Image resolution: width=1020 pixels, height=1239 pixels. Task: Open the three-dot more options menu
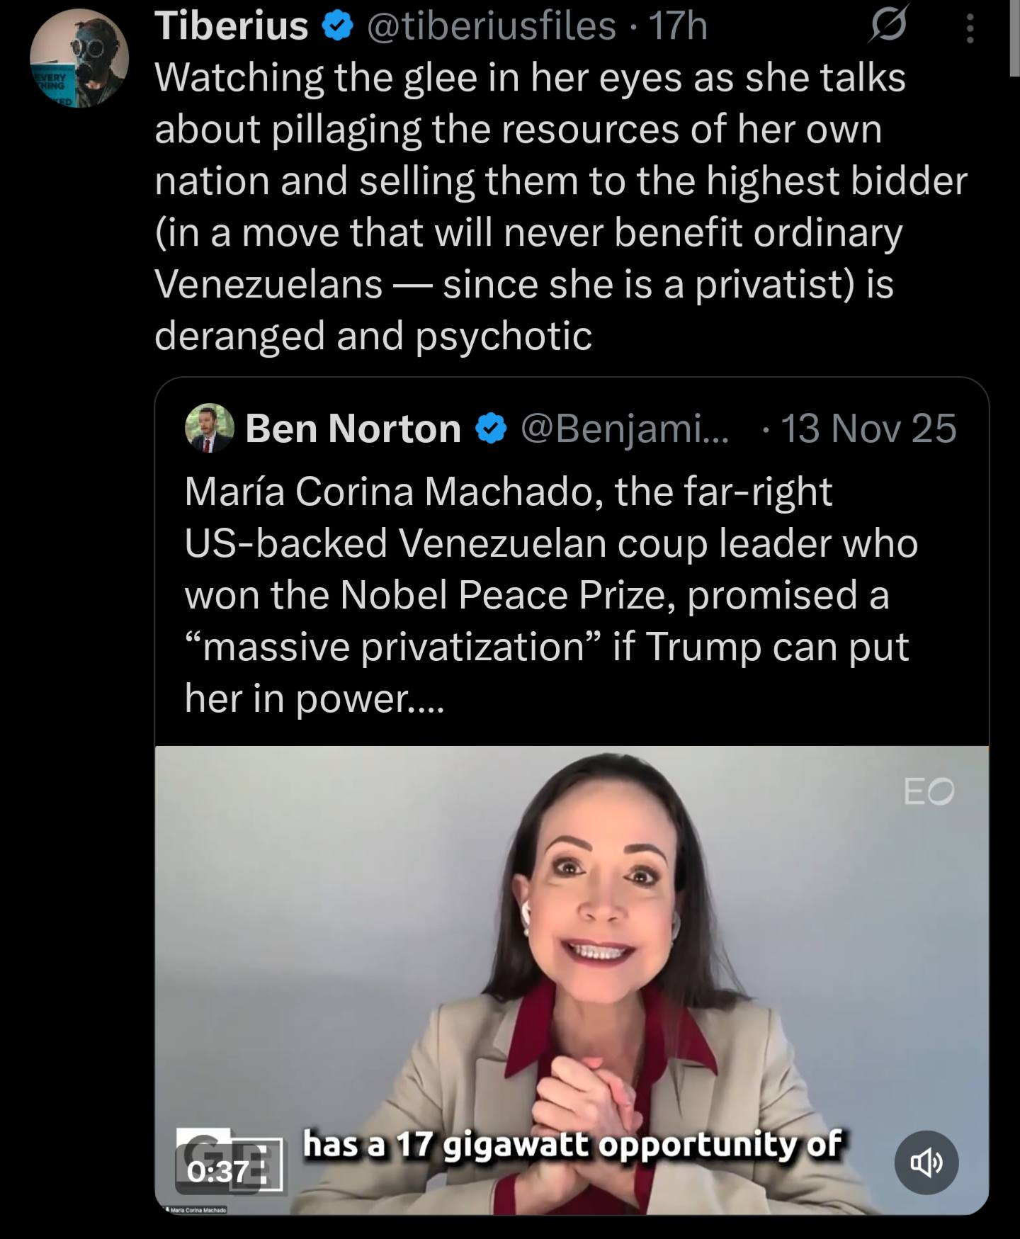click(x=970, y=30)
